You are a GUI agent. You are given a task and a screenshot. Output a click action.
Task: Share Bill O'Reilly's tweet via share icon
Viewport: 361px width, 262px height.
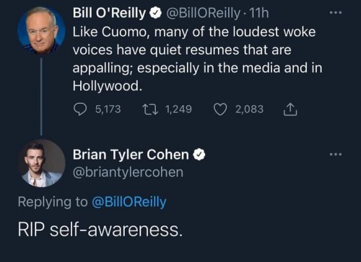(x=290, y=110)
